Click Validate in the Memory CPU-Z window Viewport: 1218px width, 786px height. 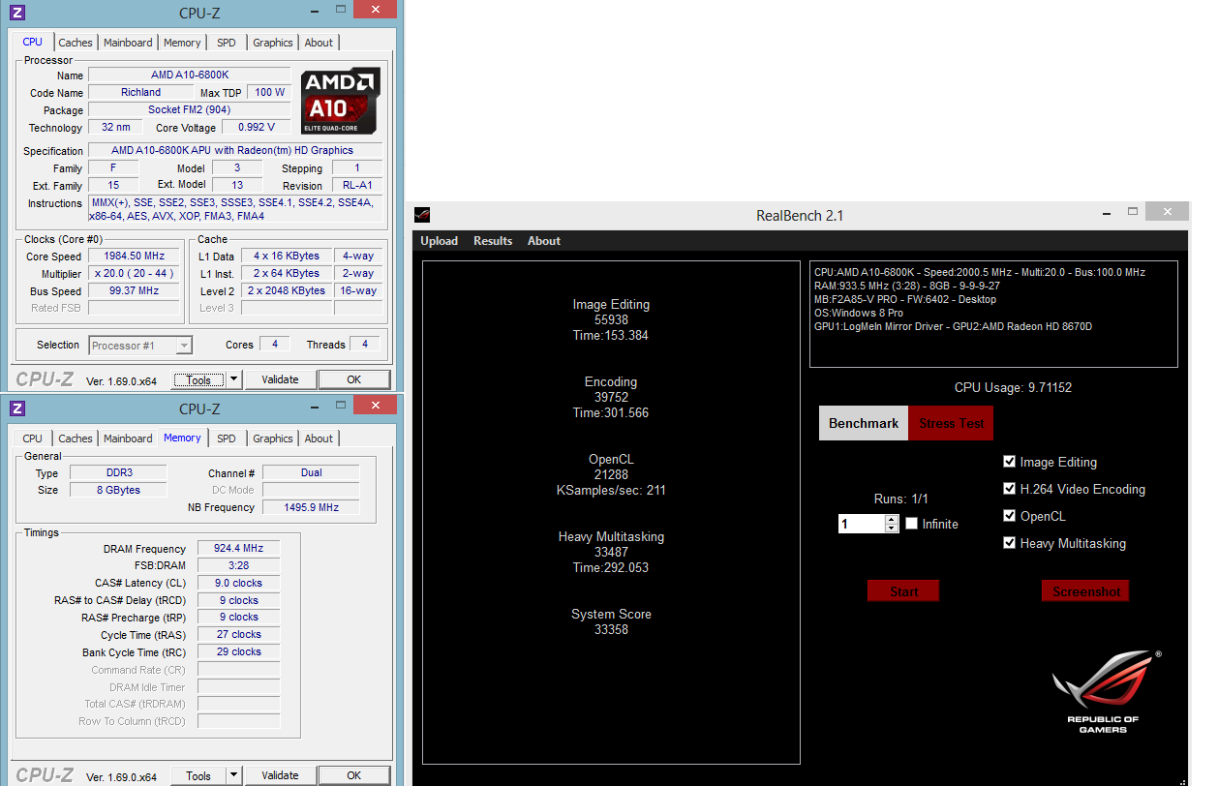click(280, 775)
